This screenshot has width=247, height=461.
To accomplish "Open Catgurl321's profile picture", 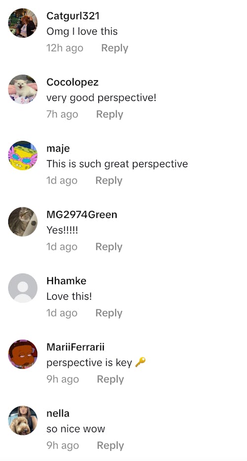I will (23, 23).
